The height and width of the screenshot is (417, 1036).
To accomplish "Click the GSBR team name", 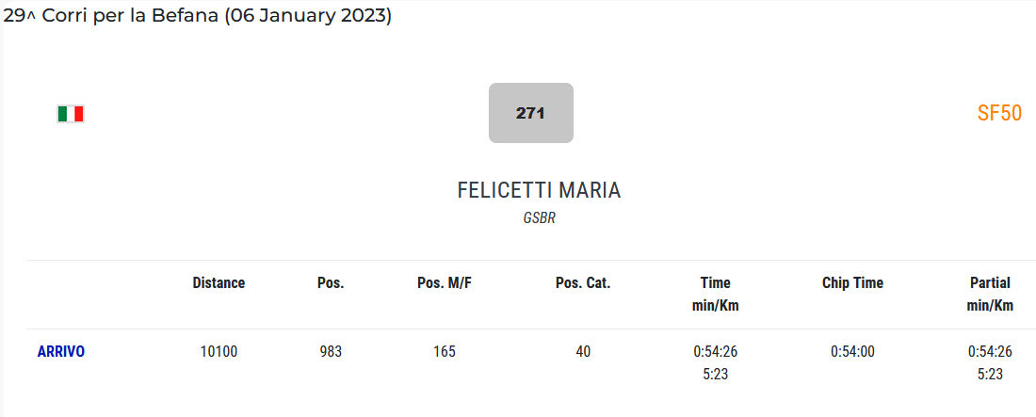I will 539,217.
